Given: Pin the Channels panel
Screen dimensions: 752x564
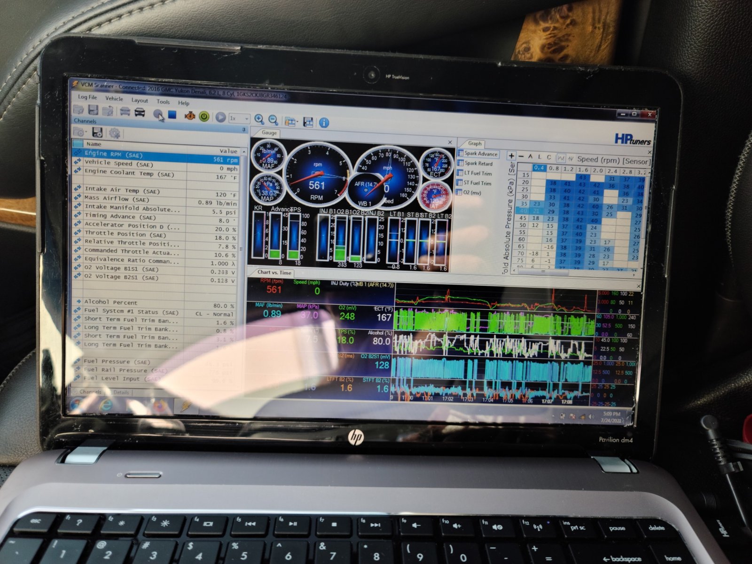Looking at the screenshot, I should click(244, 130).
